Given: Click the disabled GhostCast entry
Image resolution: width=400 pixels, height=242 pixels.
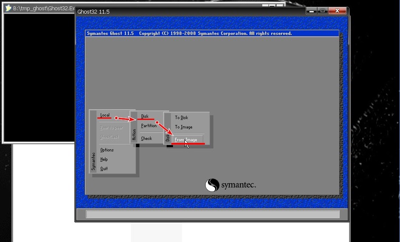Looking at the screenshot, I should pos(109,137).
